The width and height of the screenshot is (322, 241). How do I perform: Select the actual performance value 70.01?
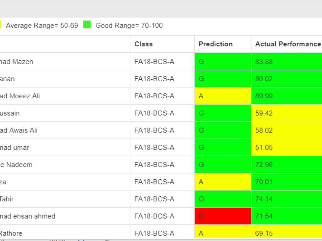pyautogui.click(x=264, y=182)
